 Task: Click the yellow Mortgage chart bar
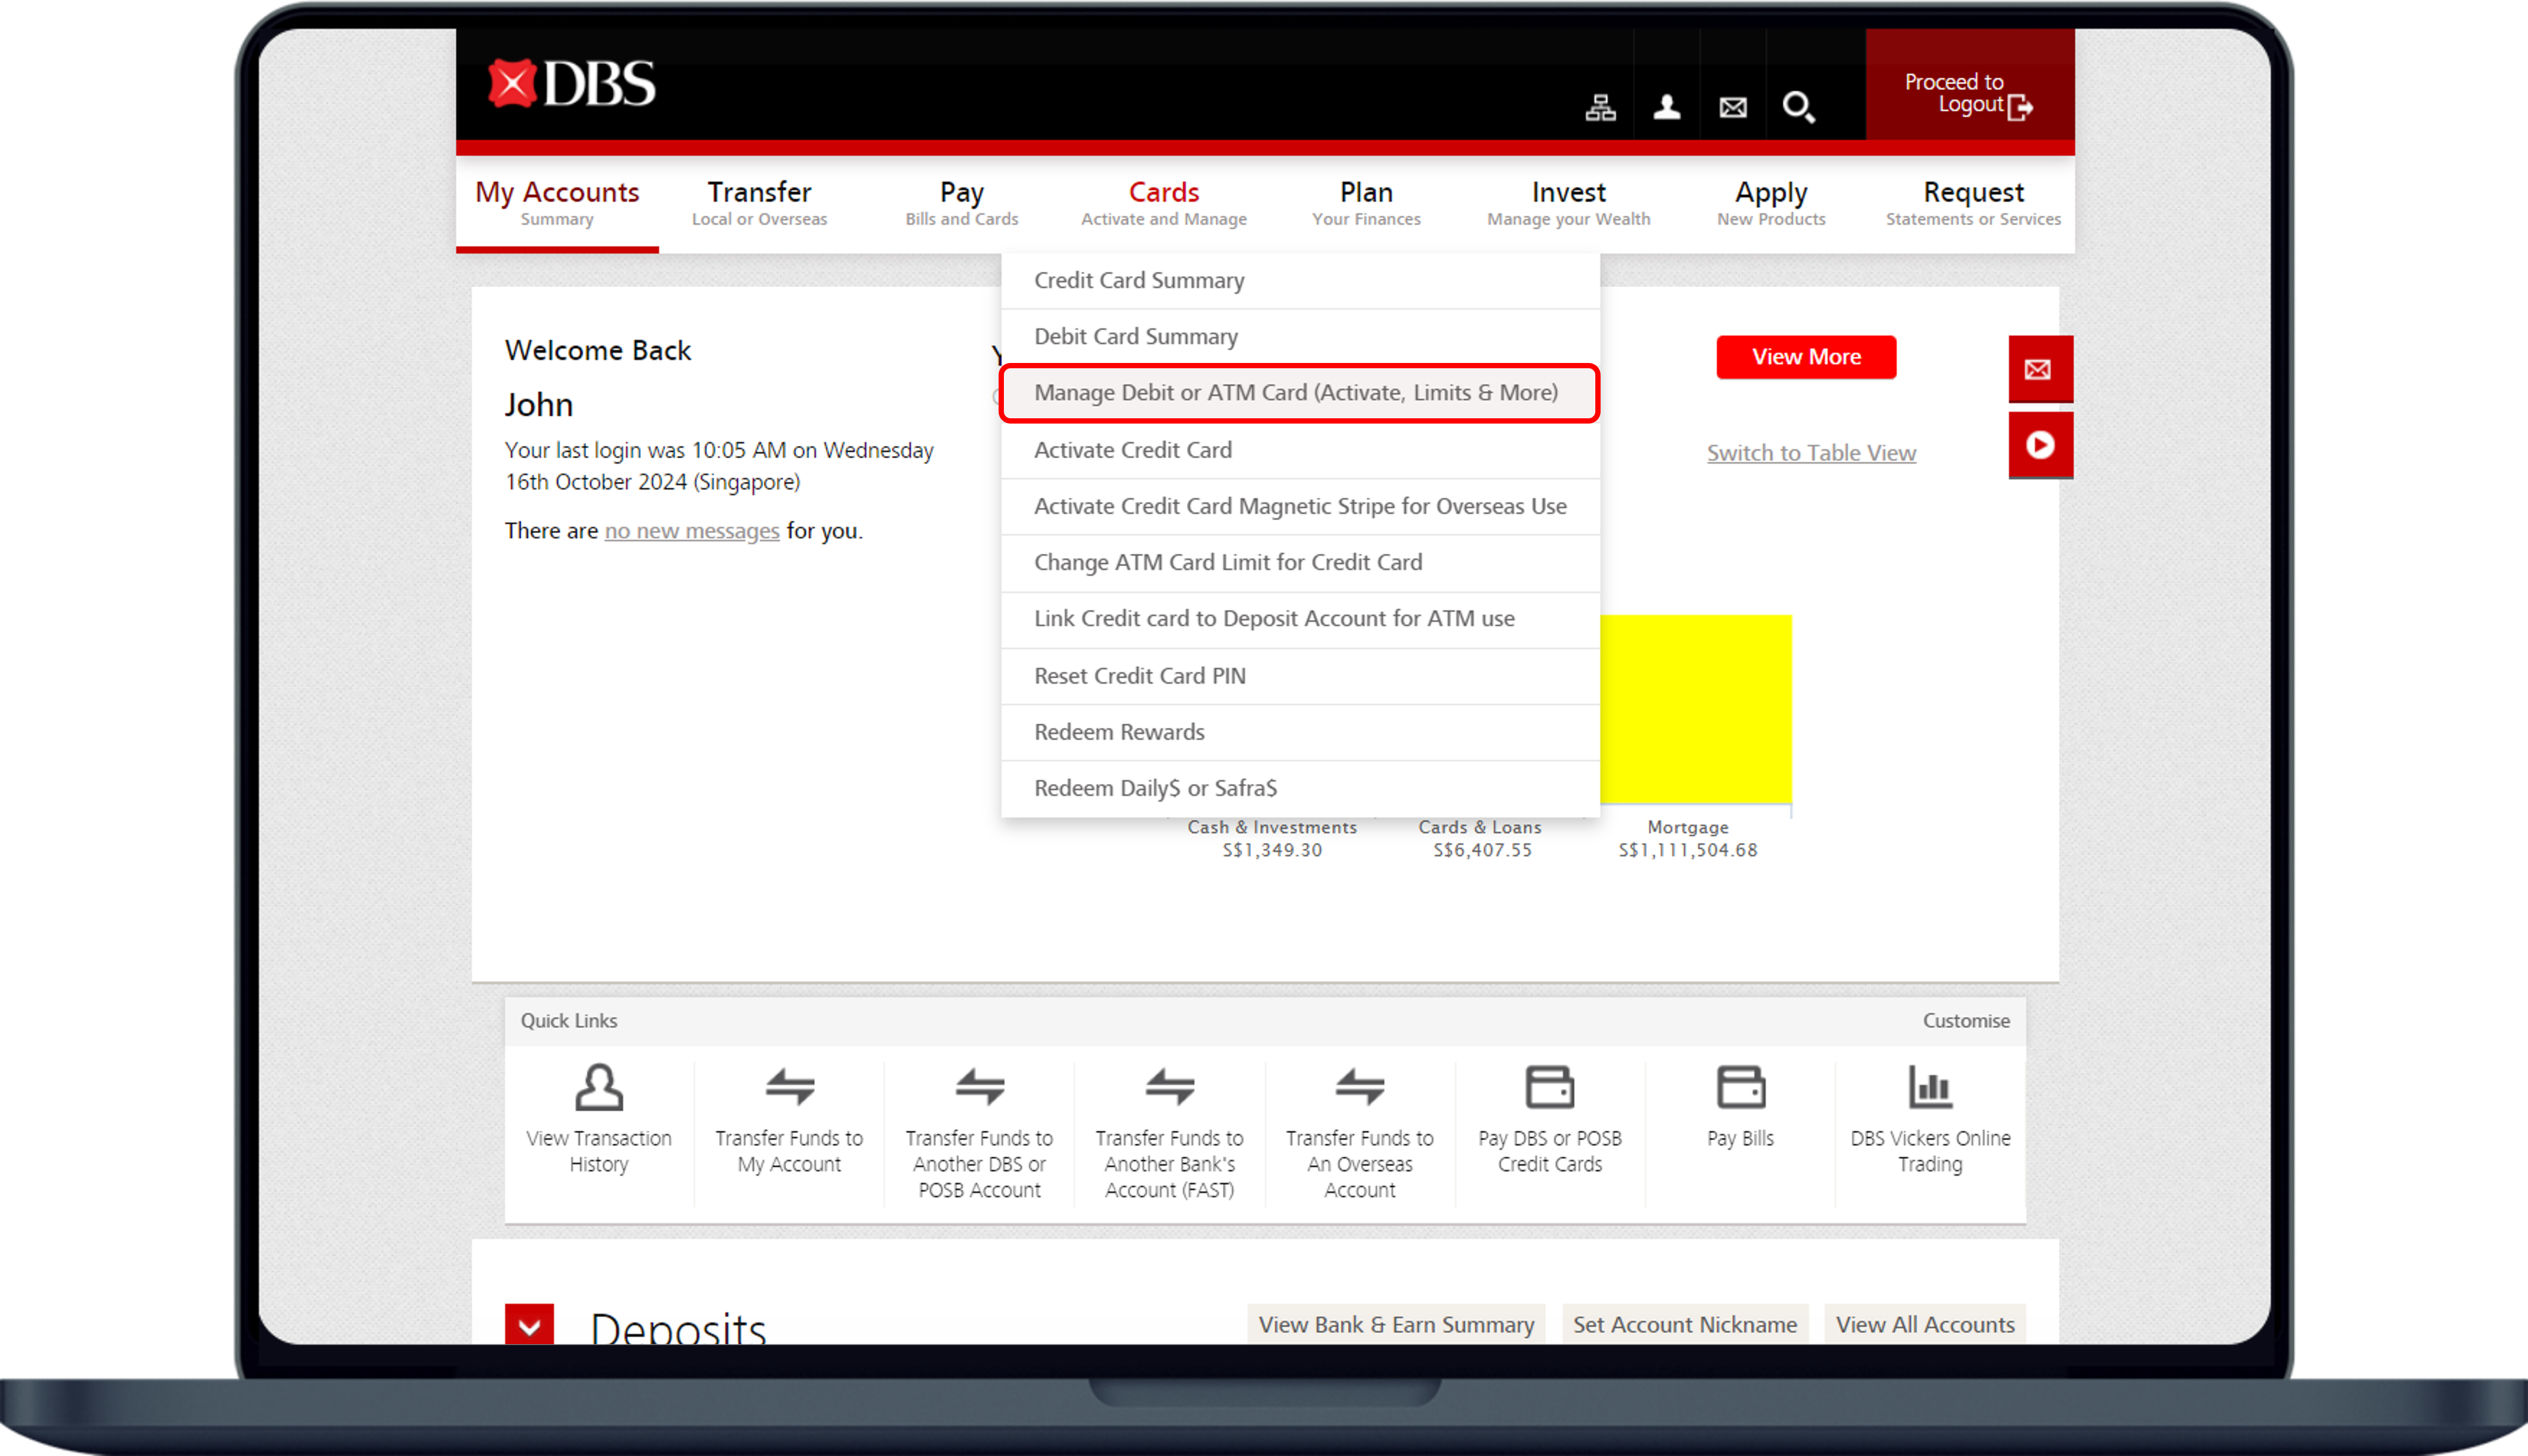click(1695, 708)
